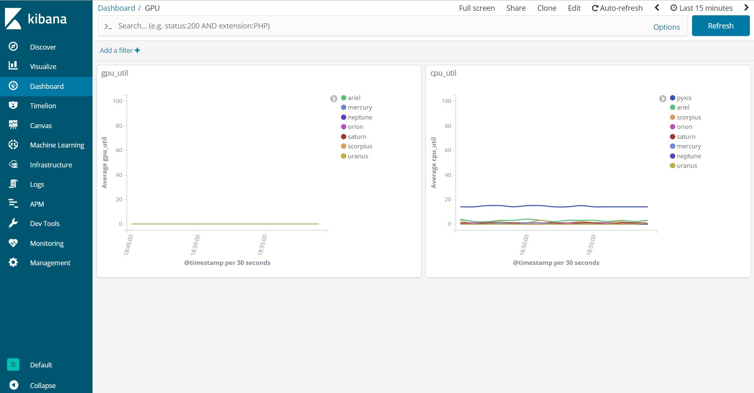Click inside the search query field
This screenshot has width=754, height=393.
[x=372, y=26]
